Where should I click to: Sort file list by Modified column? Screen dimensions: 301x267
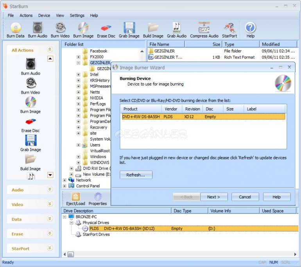click(278, 44)
